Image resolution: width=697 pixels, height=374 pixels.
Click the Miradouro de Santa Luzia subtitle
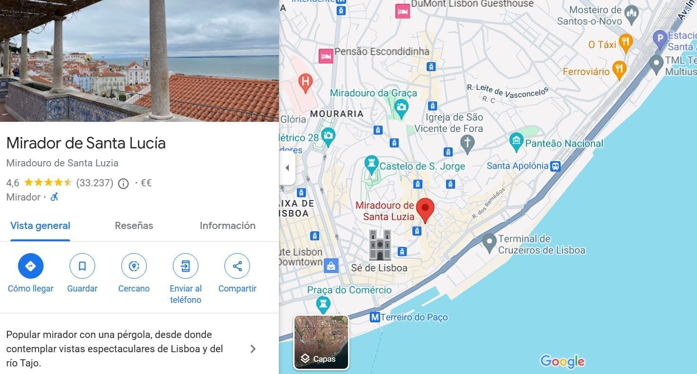pos(63,163)
